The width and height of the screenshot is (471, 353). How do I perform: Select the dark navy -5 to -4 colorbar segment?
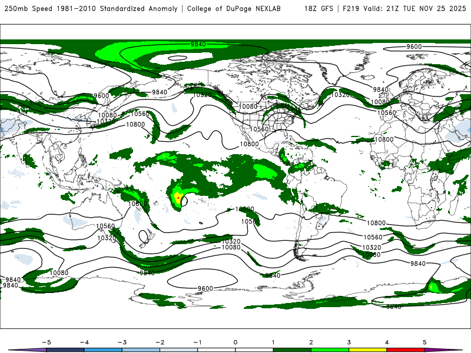click(x=65, y=350)
